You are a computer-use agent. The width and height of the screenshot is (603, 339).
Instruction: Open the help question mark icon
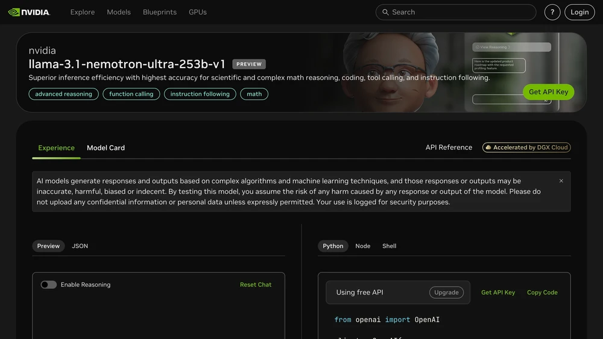point(552,12)
